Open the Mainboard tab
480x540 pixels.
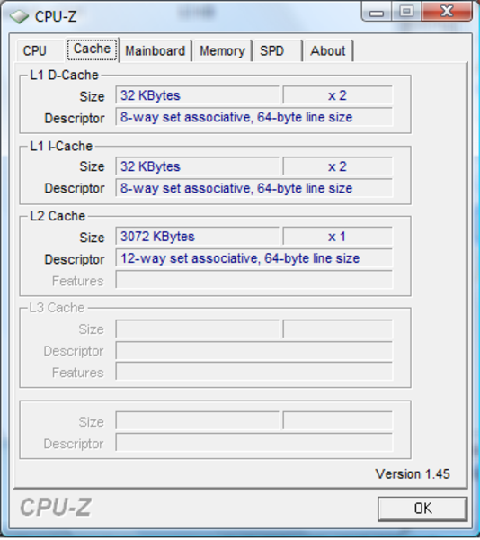tap(156, 51)
